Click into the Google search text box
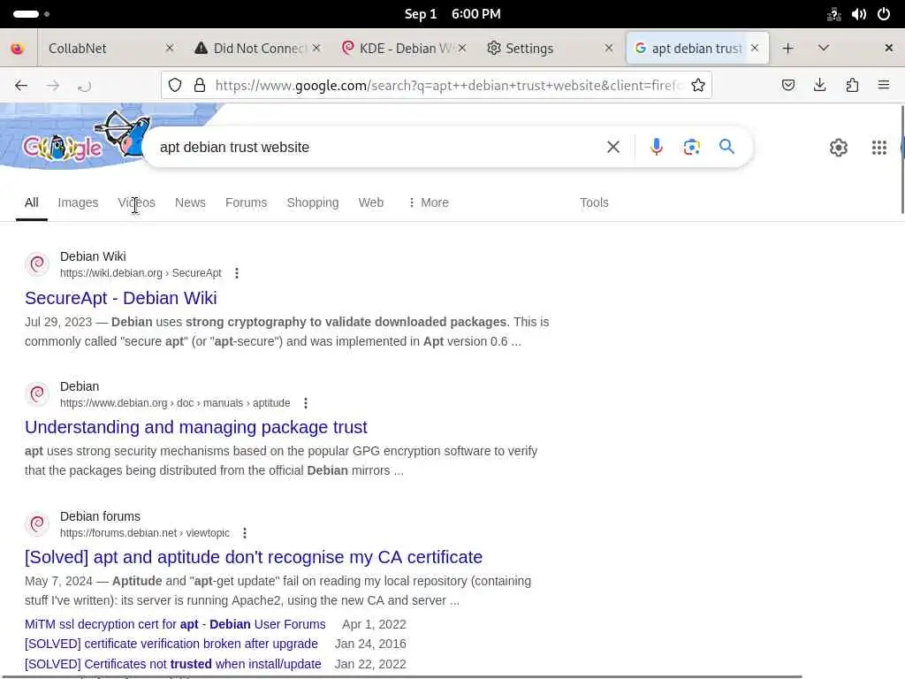The image size is (905, 679). pos(378,148)
